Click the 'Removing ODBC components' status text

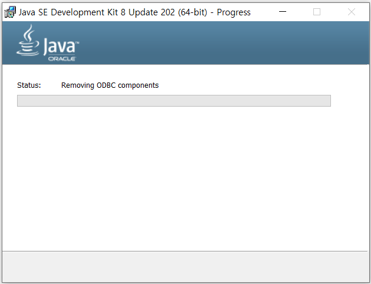[x=110, y=85]
